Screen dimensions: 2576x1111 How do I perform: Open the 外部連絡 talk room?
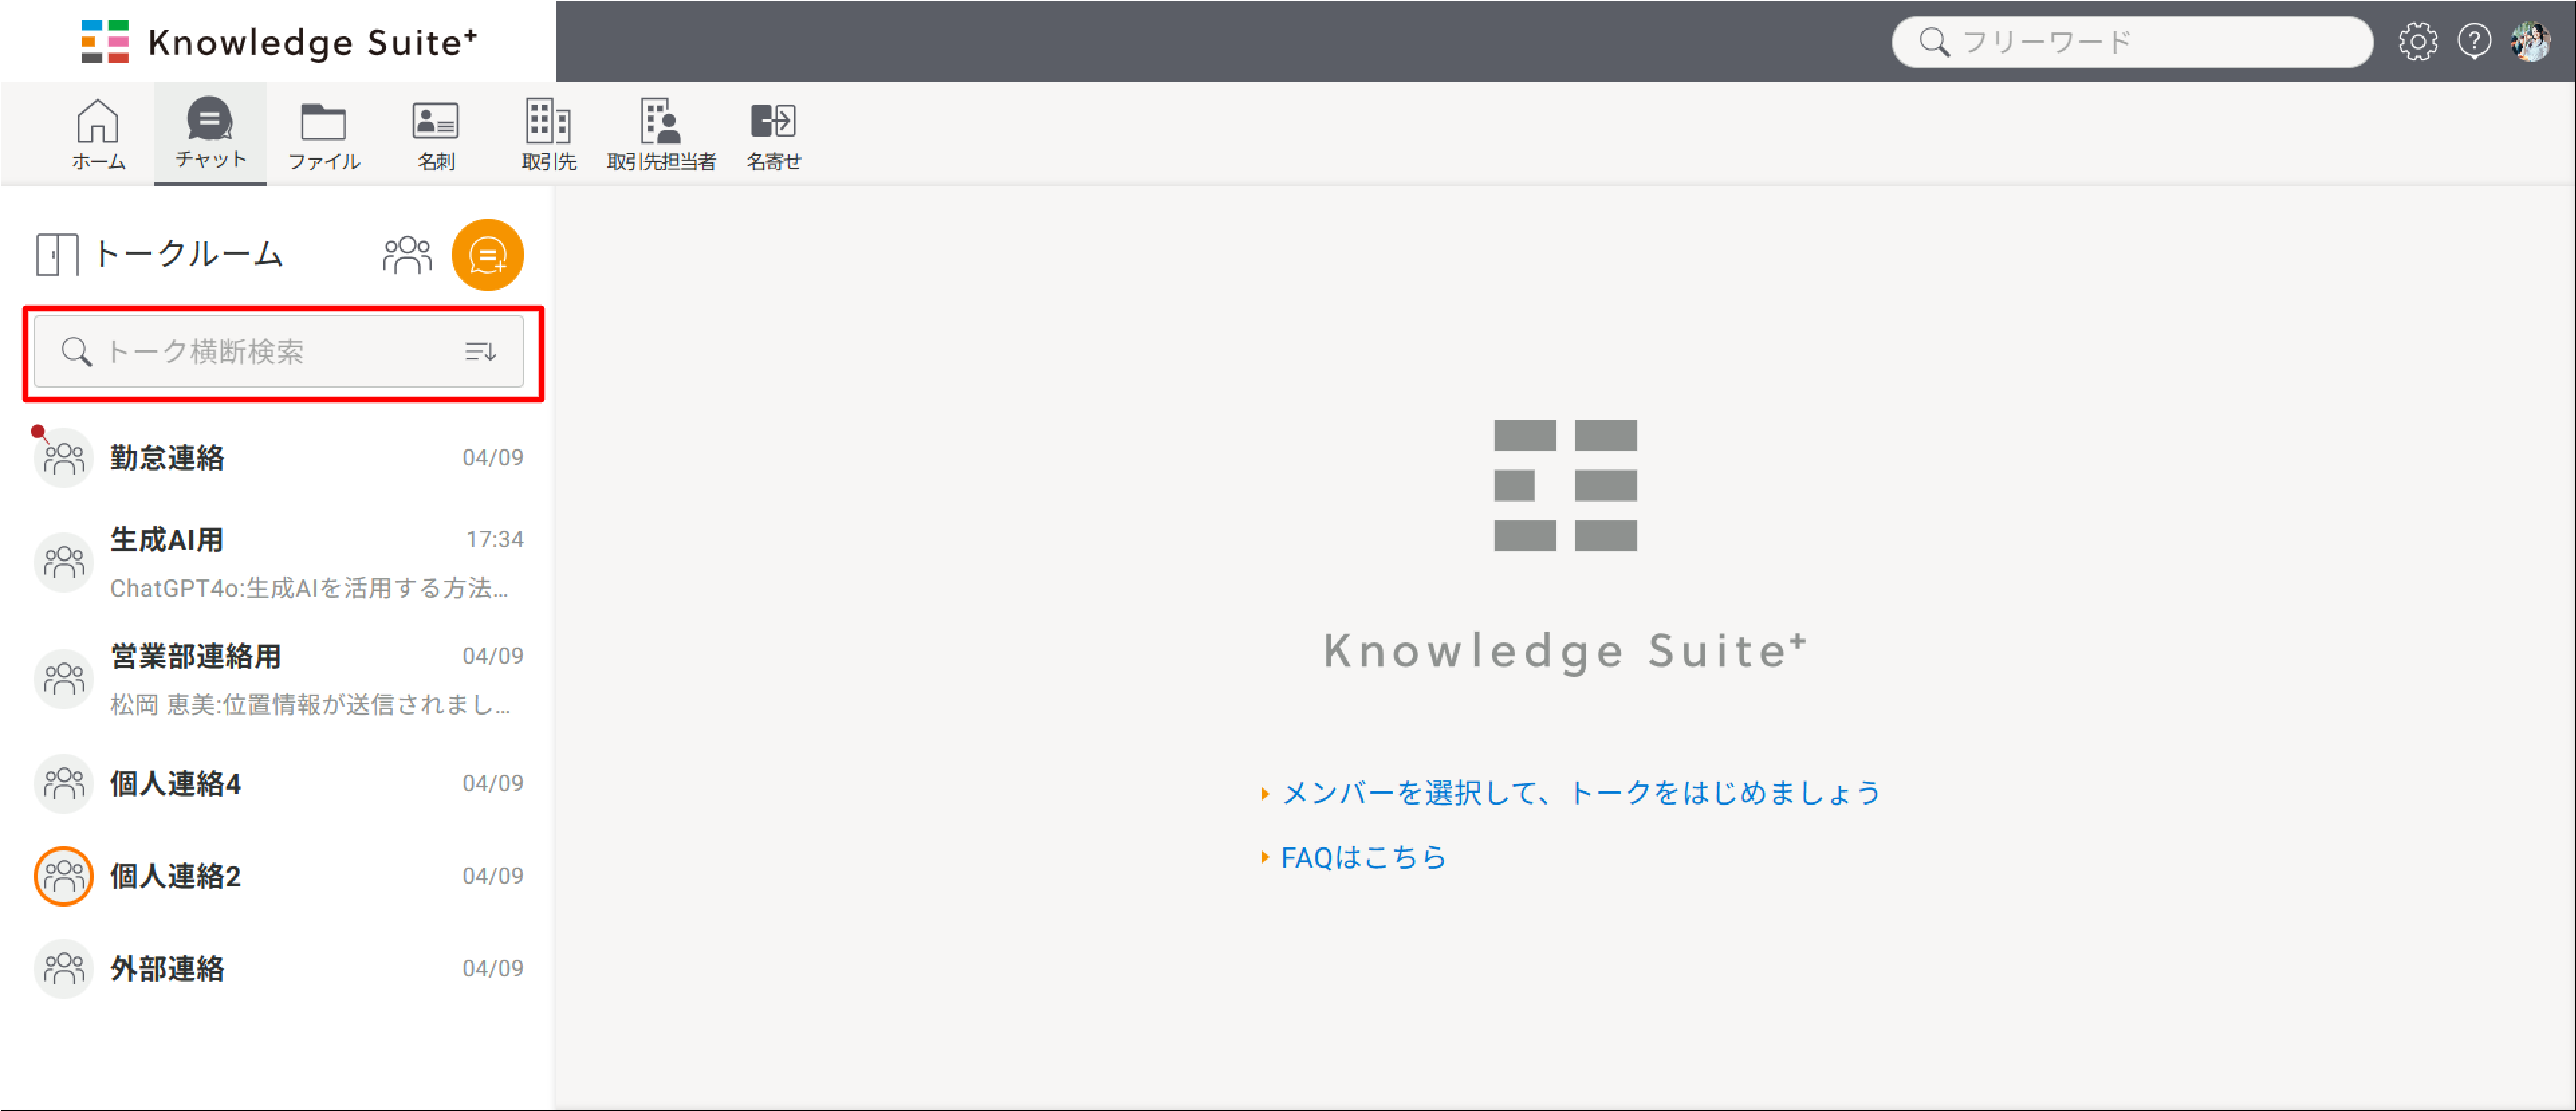coord(279,968)
